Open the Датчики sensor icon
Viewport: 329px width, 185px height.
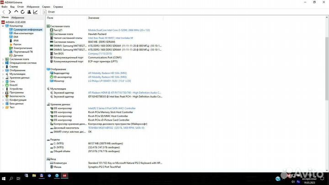(x=11, y=55)
